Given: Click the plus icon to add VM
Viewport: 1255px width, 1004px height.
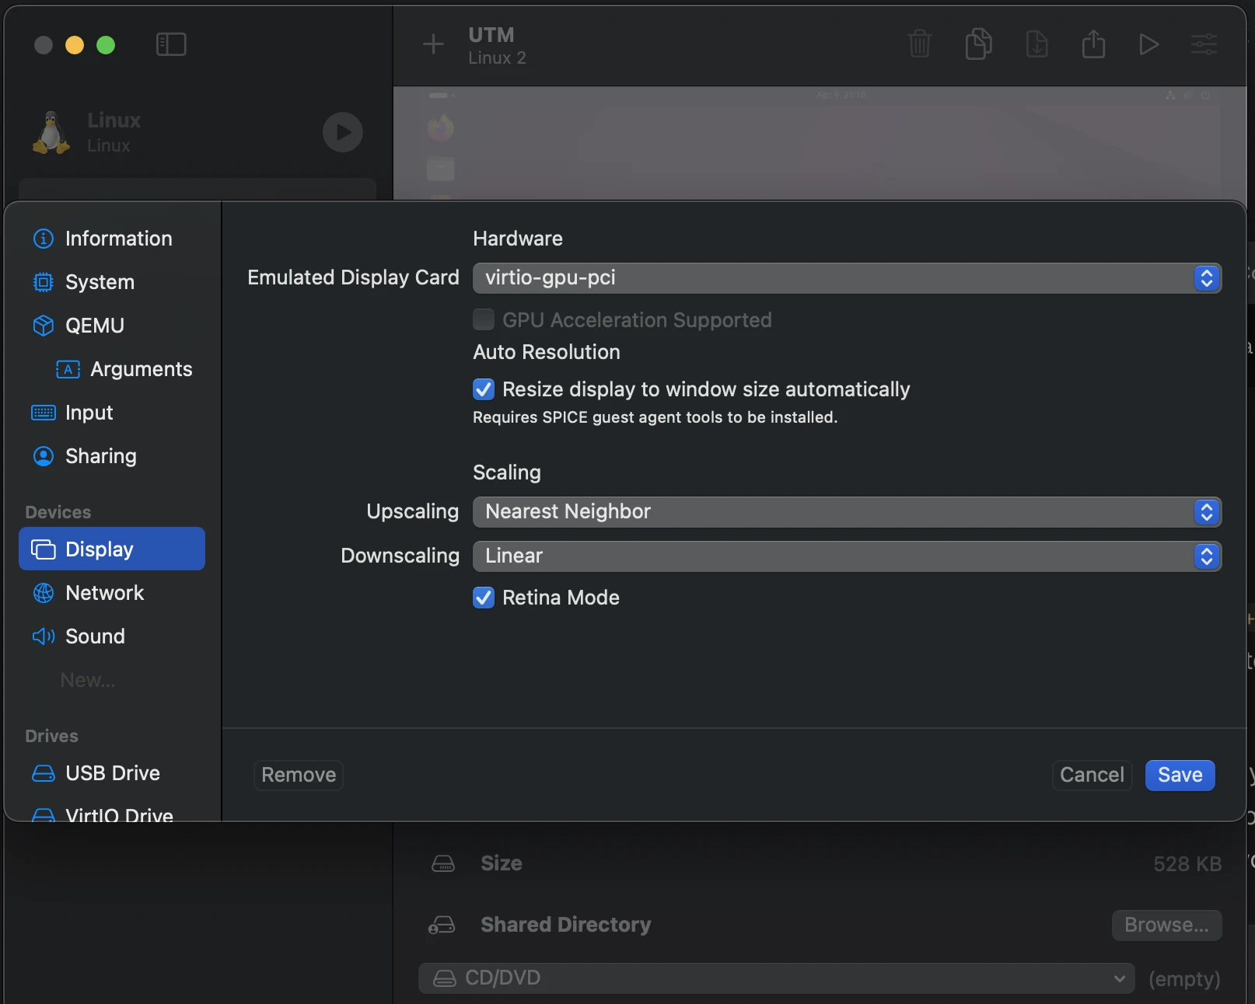Looking at the screenshot, I should pos(433,44).
